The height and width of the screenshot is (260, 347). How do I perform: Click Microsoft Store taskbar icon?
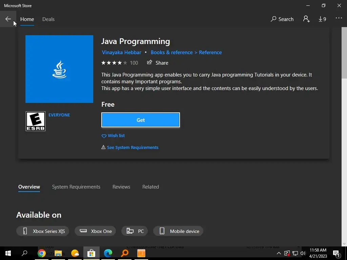(x=91, y=253)
